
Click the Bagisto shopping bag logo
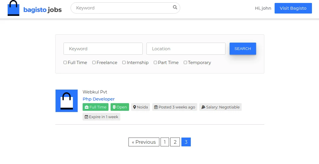14,8
